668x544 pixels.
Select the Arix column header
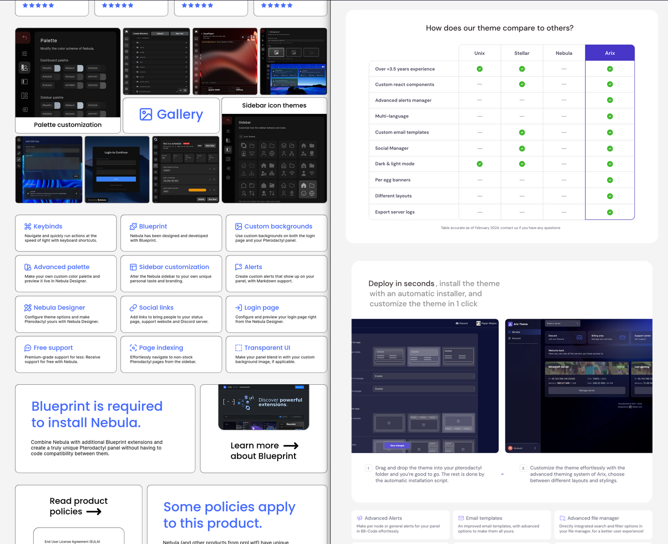point(610,53)
